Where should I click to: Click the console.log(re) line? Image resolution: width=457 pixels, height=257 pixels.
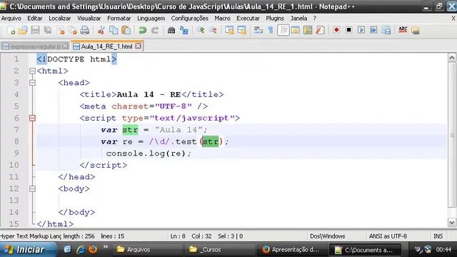coord(149,153)
